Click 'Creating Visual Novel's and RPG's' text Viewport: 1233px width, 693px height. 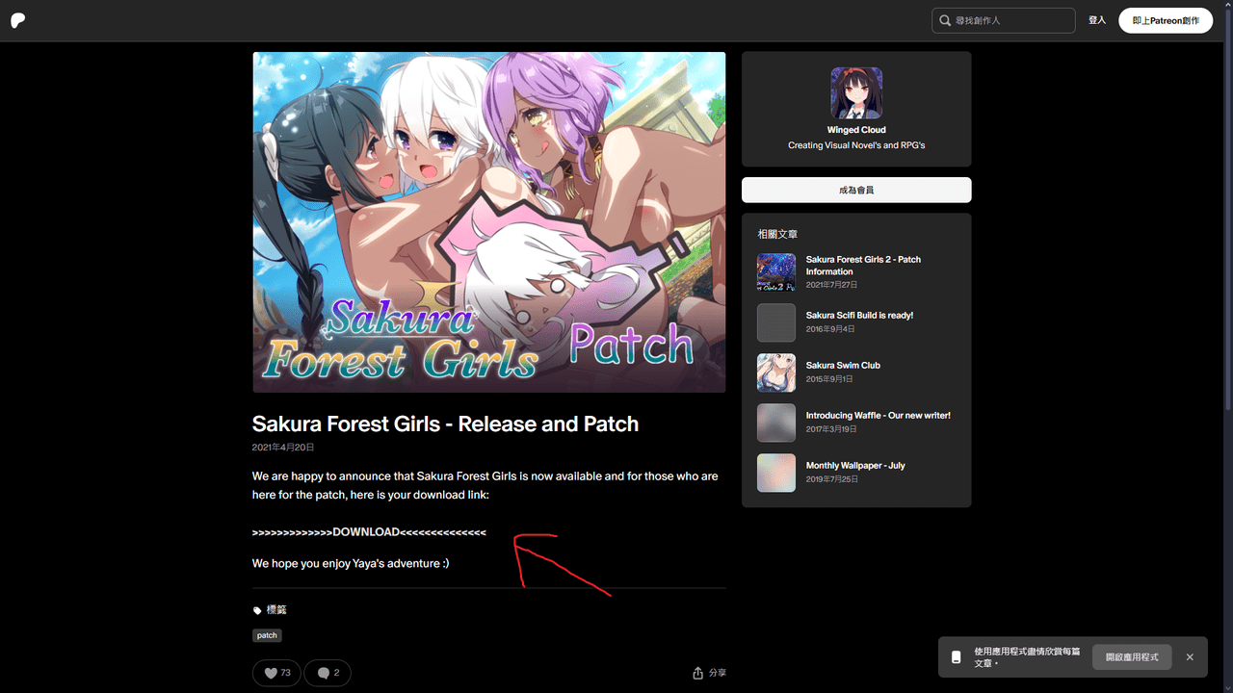[856, 145]
